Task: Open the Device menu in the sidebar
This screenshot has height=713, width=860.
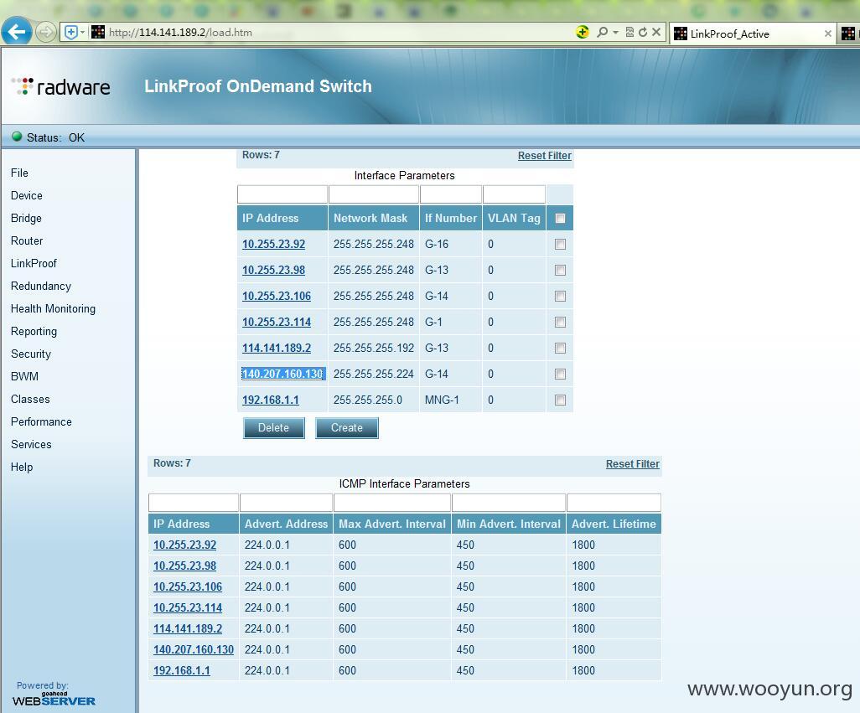Action: [x=26, y=195]
